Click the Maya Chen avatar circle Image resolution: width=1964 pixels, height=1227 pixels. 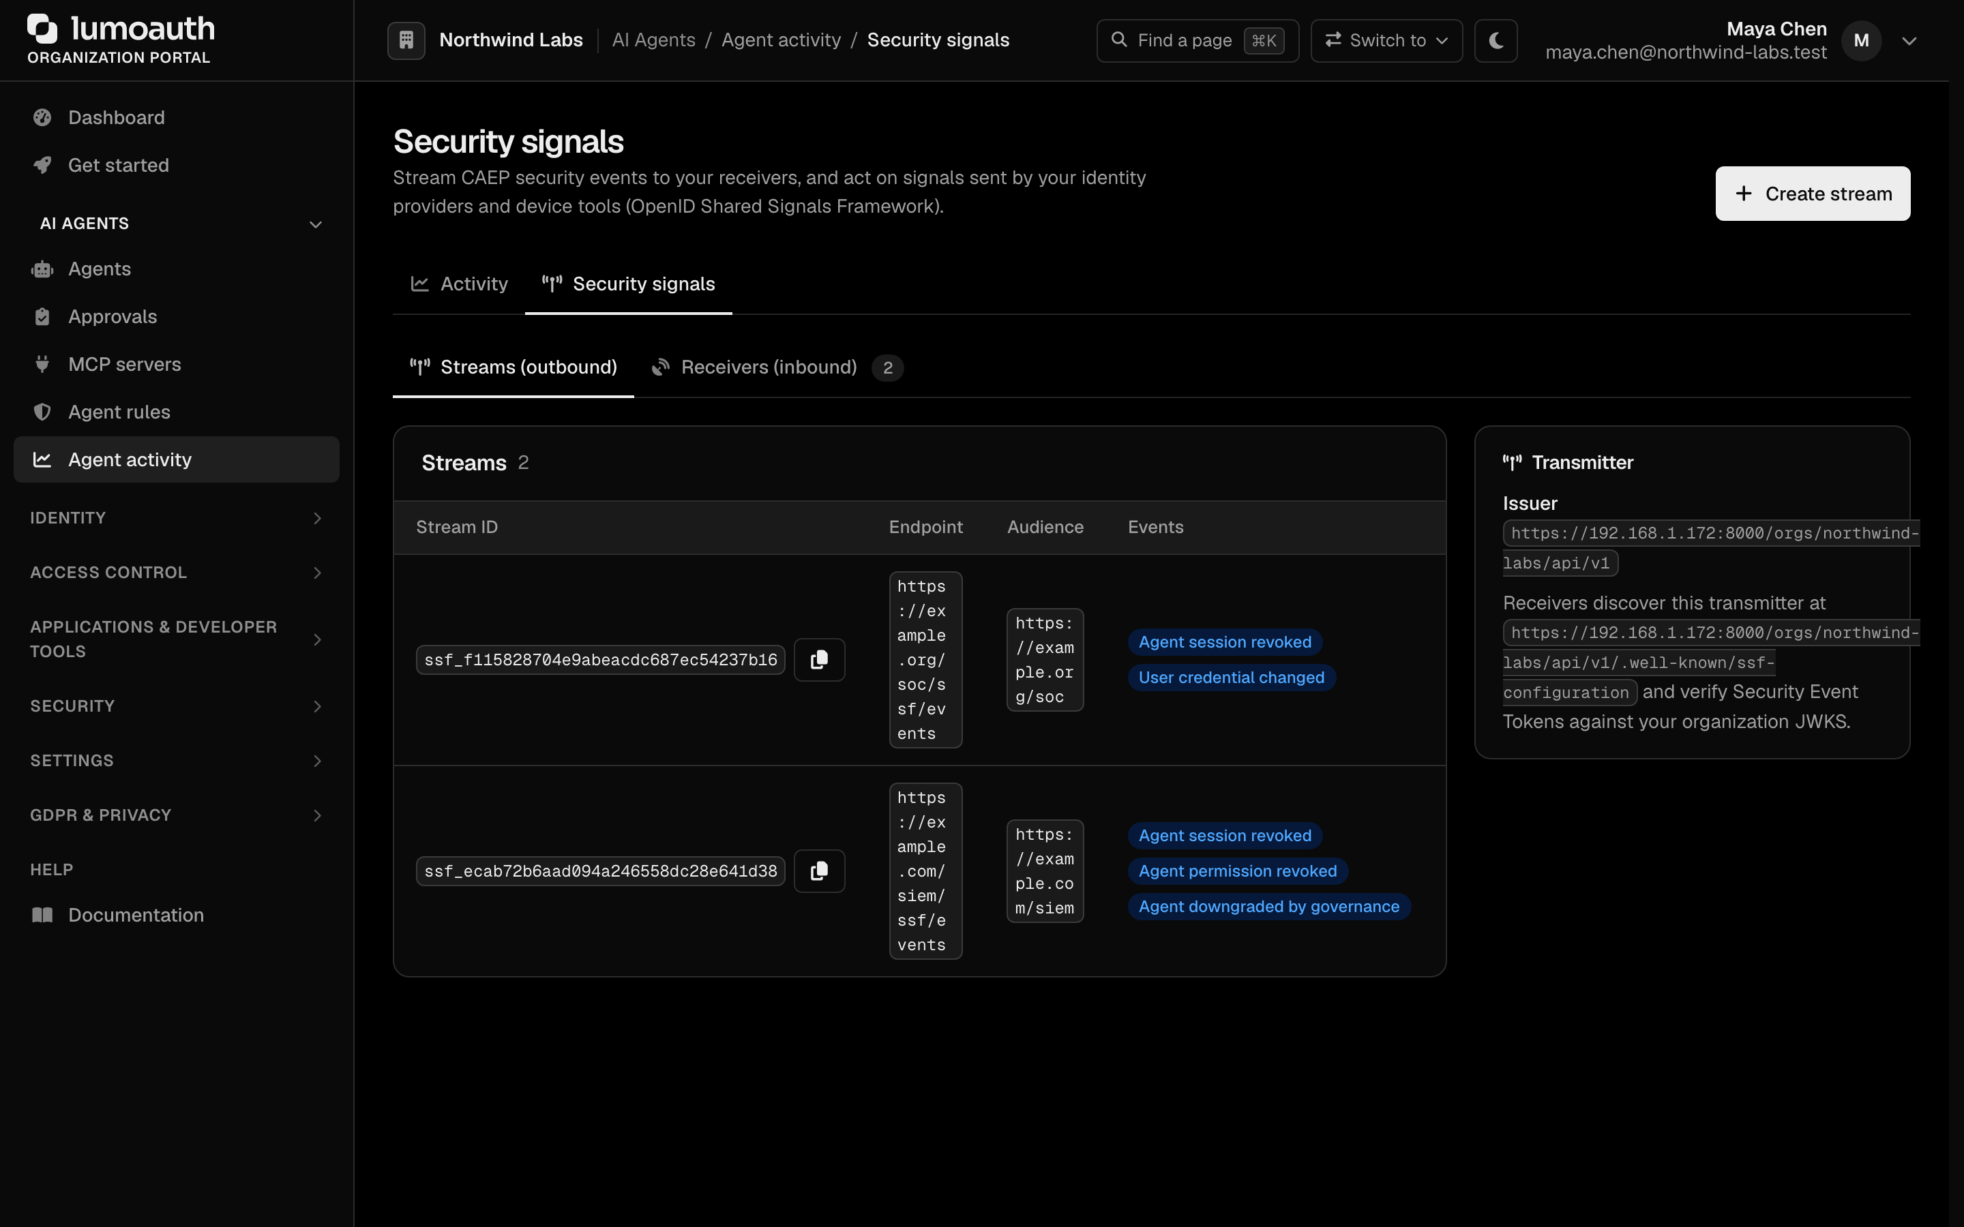1862,41
